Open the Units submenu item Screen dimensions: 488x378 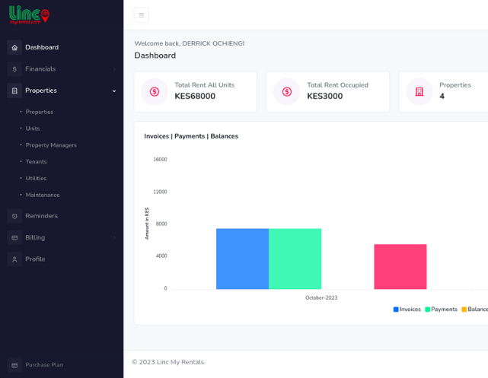coord(33,129)
